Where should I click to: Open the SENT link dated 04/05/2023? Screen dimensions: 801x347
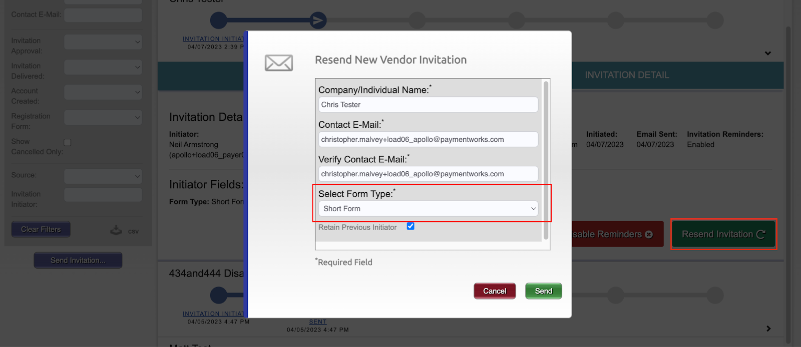click(318, 322)
